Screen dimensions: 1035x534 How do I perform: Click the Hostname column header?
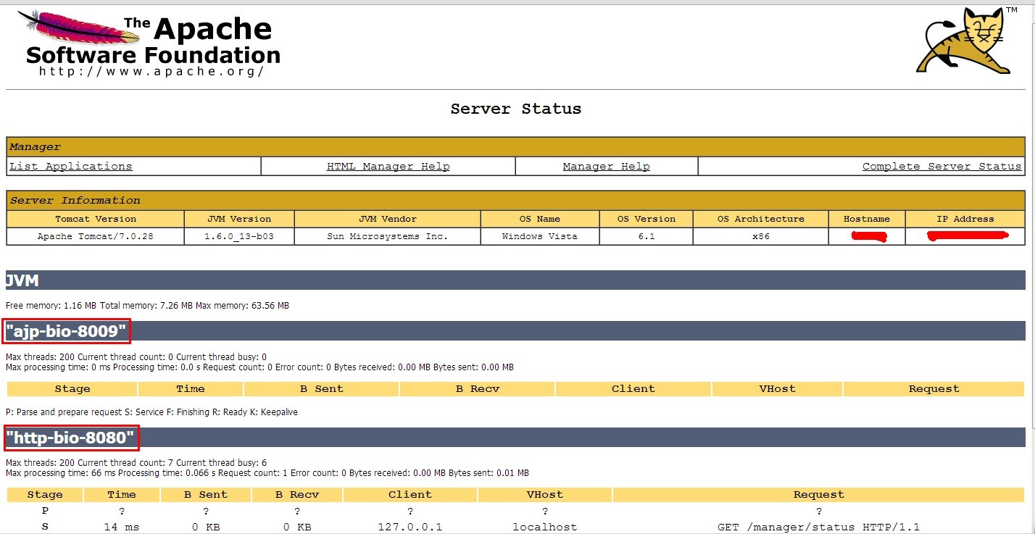pyautogui.click(x=867, y=219)
